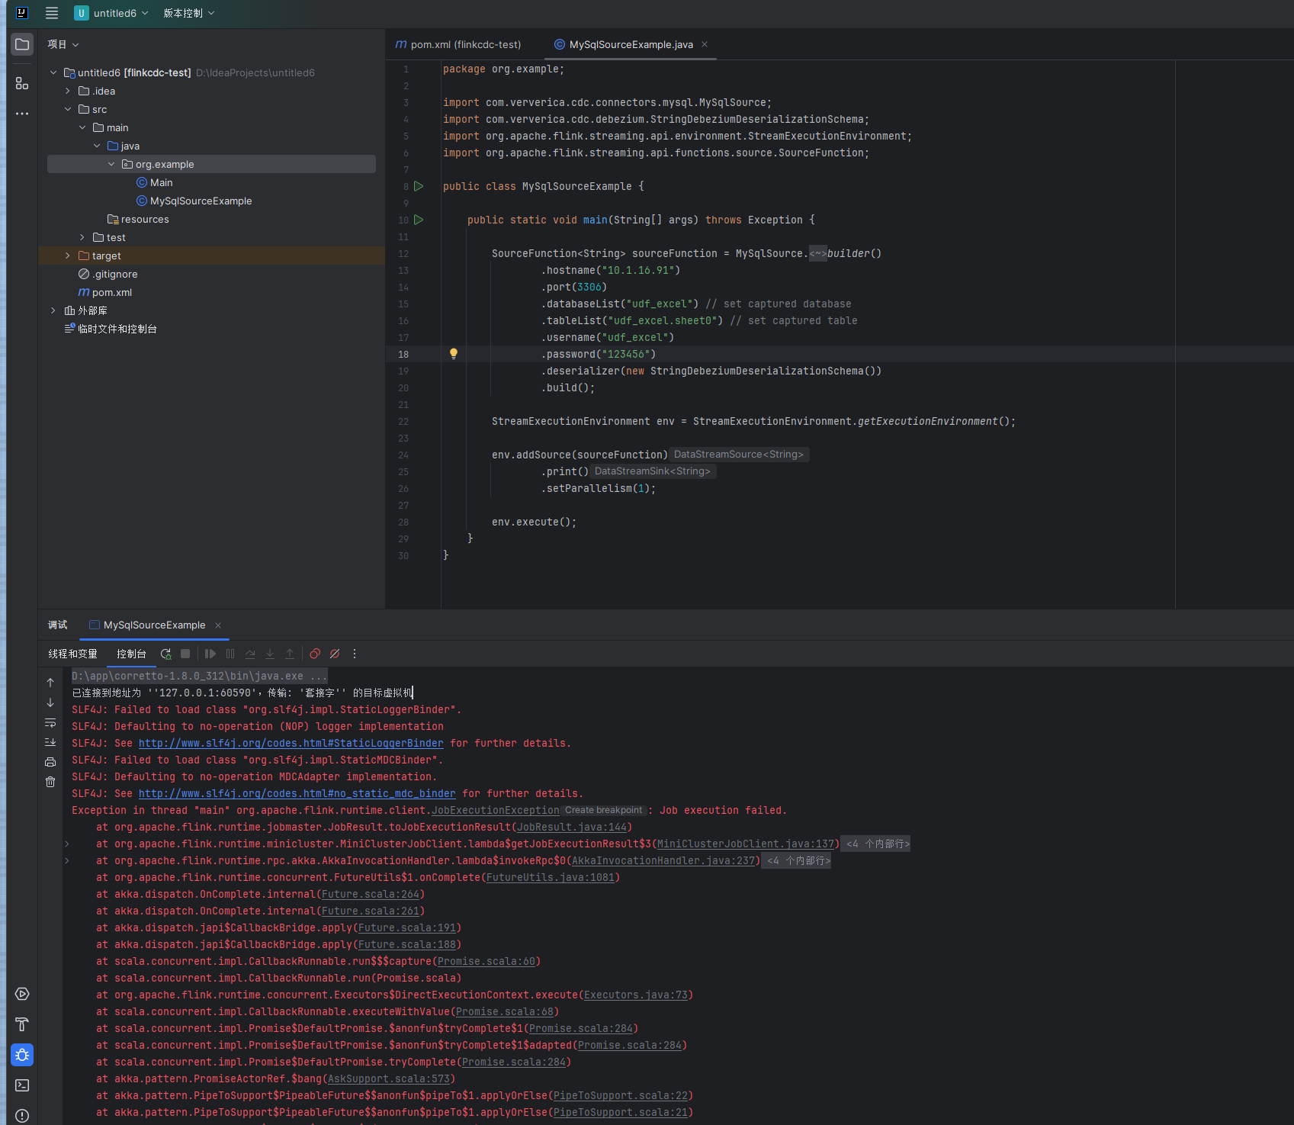Open the untitled6 project dropdown

pyautogui.click(x=111, y=13)
